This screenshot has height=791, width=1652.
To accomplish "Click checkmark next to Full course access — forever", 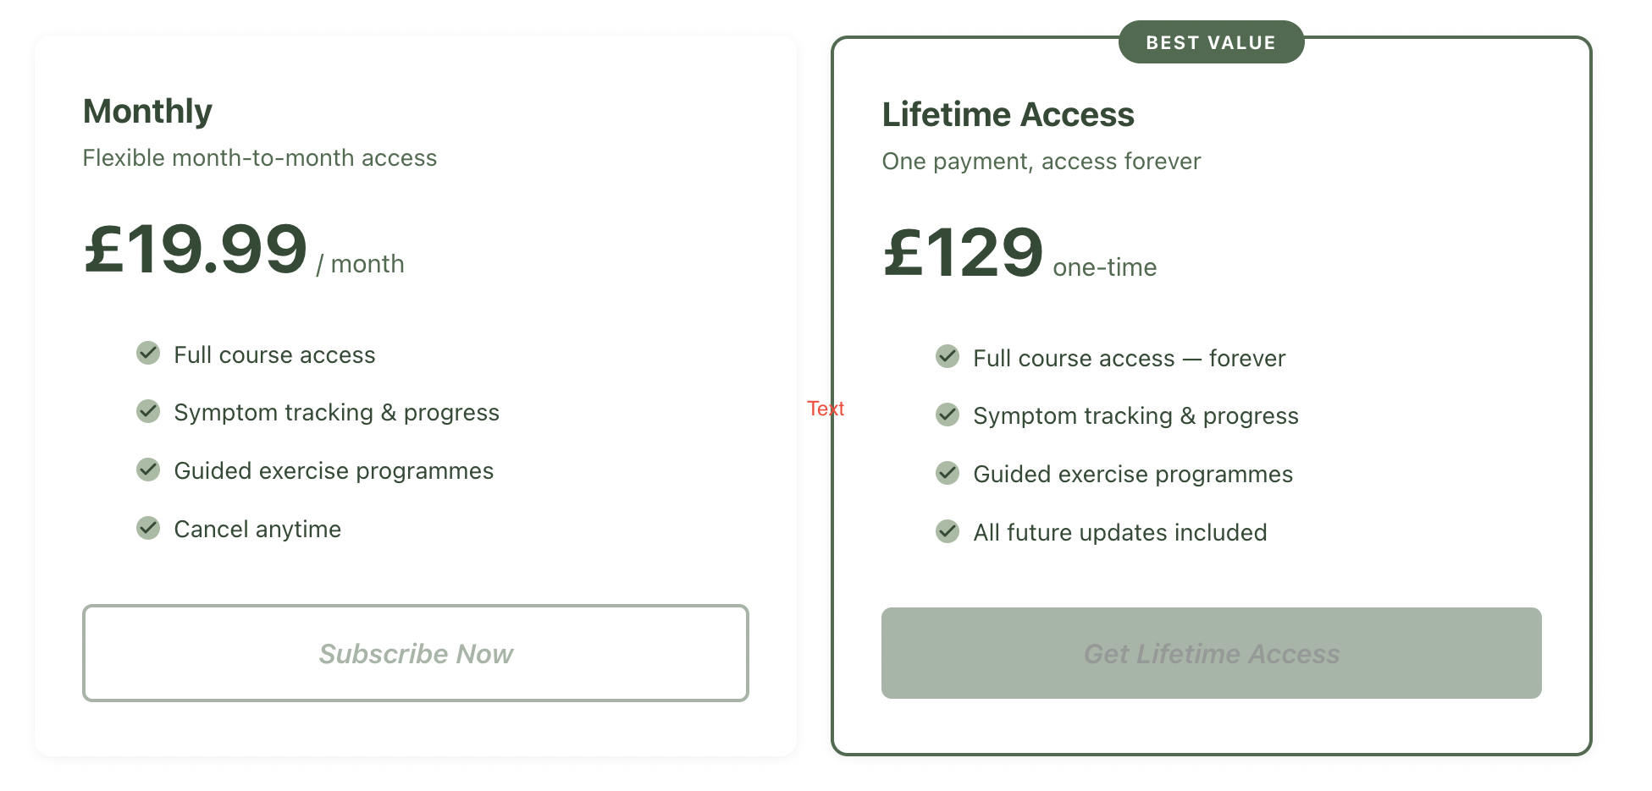I will pyautogui.click(x=948, y=356).
